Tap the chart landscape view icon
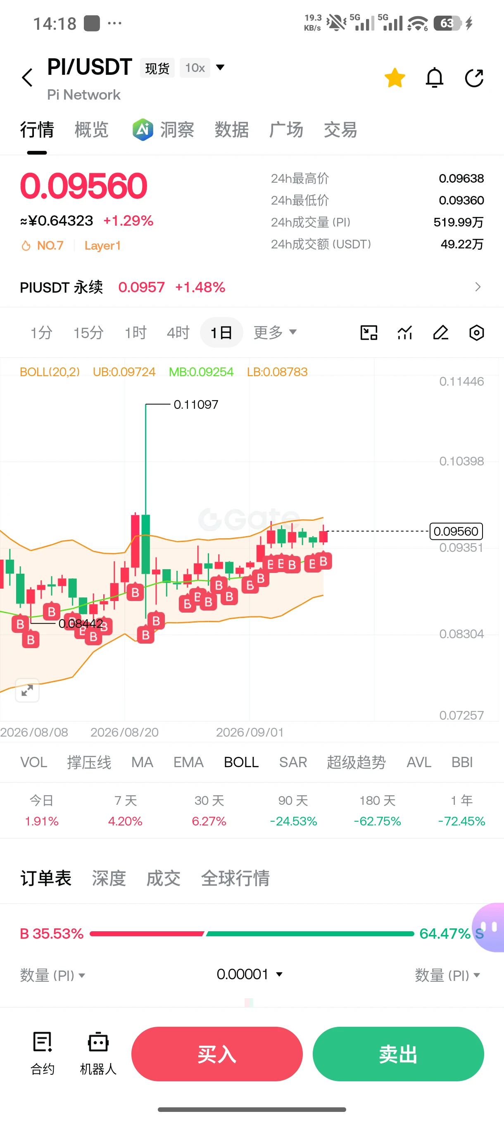Image resolution: width=504 pixels, height=1121 pixels. click(369, 333)
